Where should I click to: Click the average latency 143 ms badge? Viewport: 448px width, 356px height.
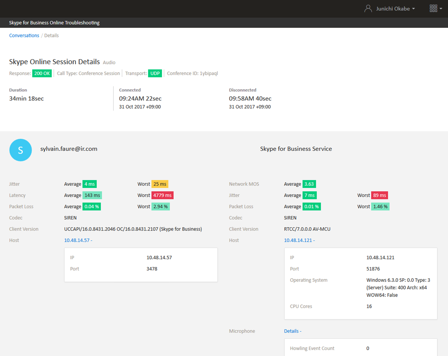point(92,195)
